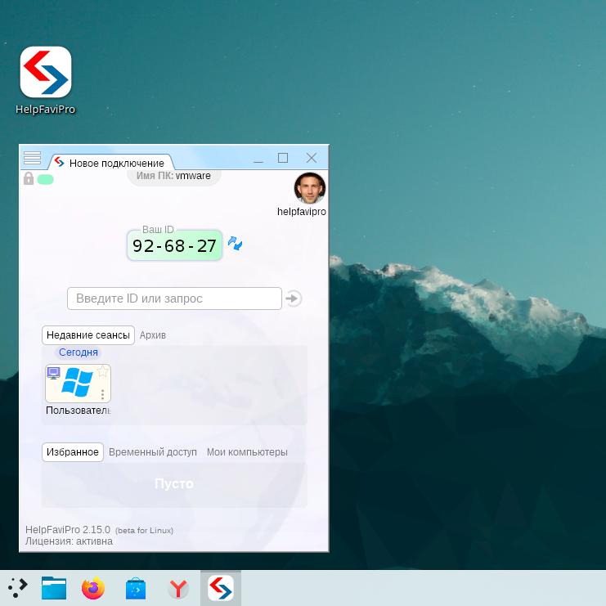Click the helpfavipro profile avatar
Viewport: 606px width, 606px height.
pyautogui.click(x=310, y=188)
